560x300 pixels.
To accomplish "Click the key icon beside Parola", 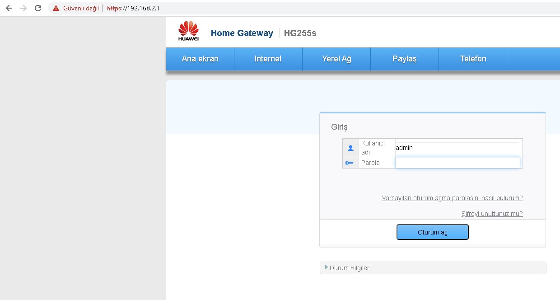I will [x=350, y=163].
